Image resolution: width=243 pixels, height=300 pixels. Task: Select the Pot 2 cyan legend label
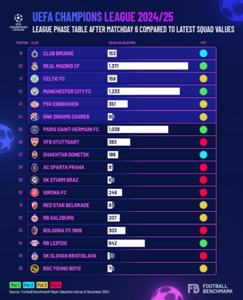29,285
